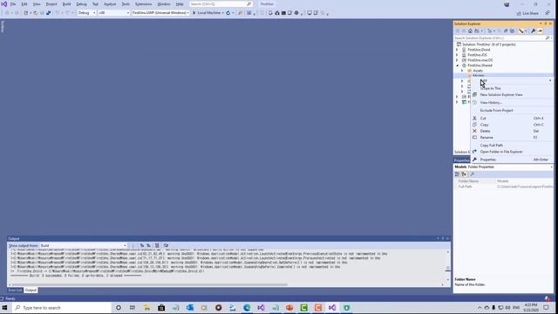Click the Properties wrench icon in Solution Explorer toolbar

(533, 31)
